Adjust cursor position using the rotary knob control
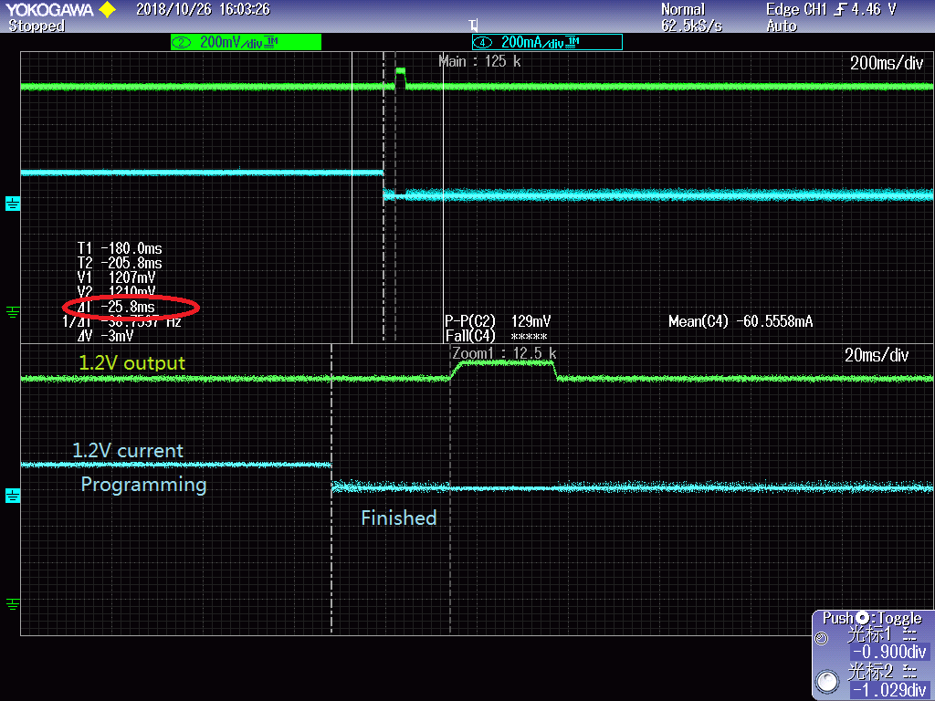The width and height of the screenshot is (935, 701). 828,681
